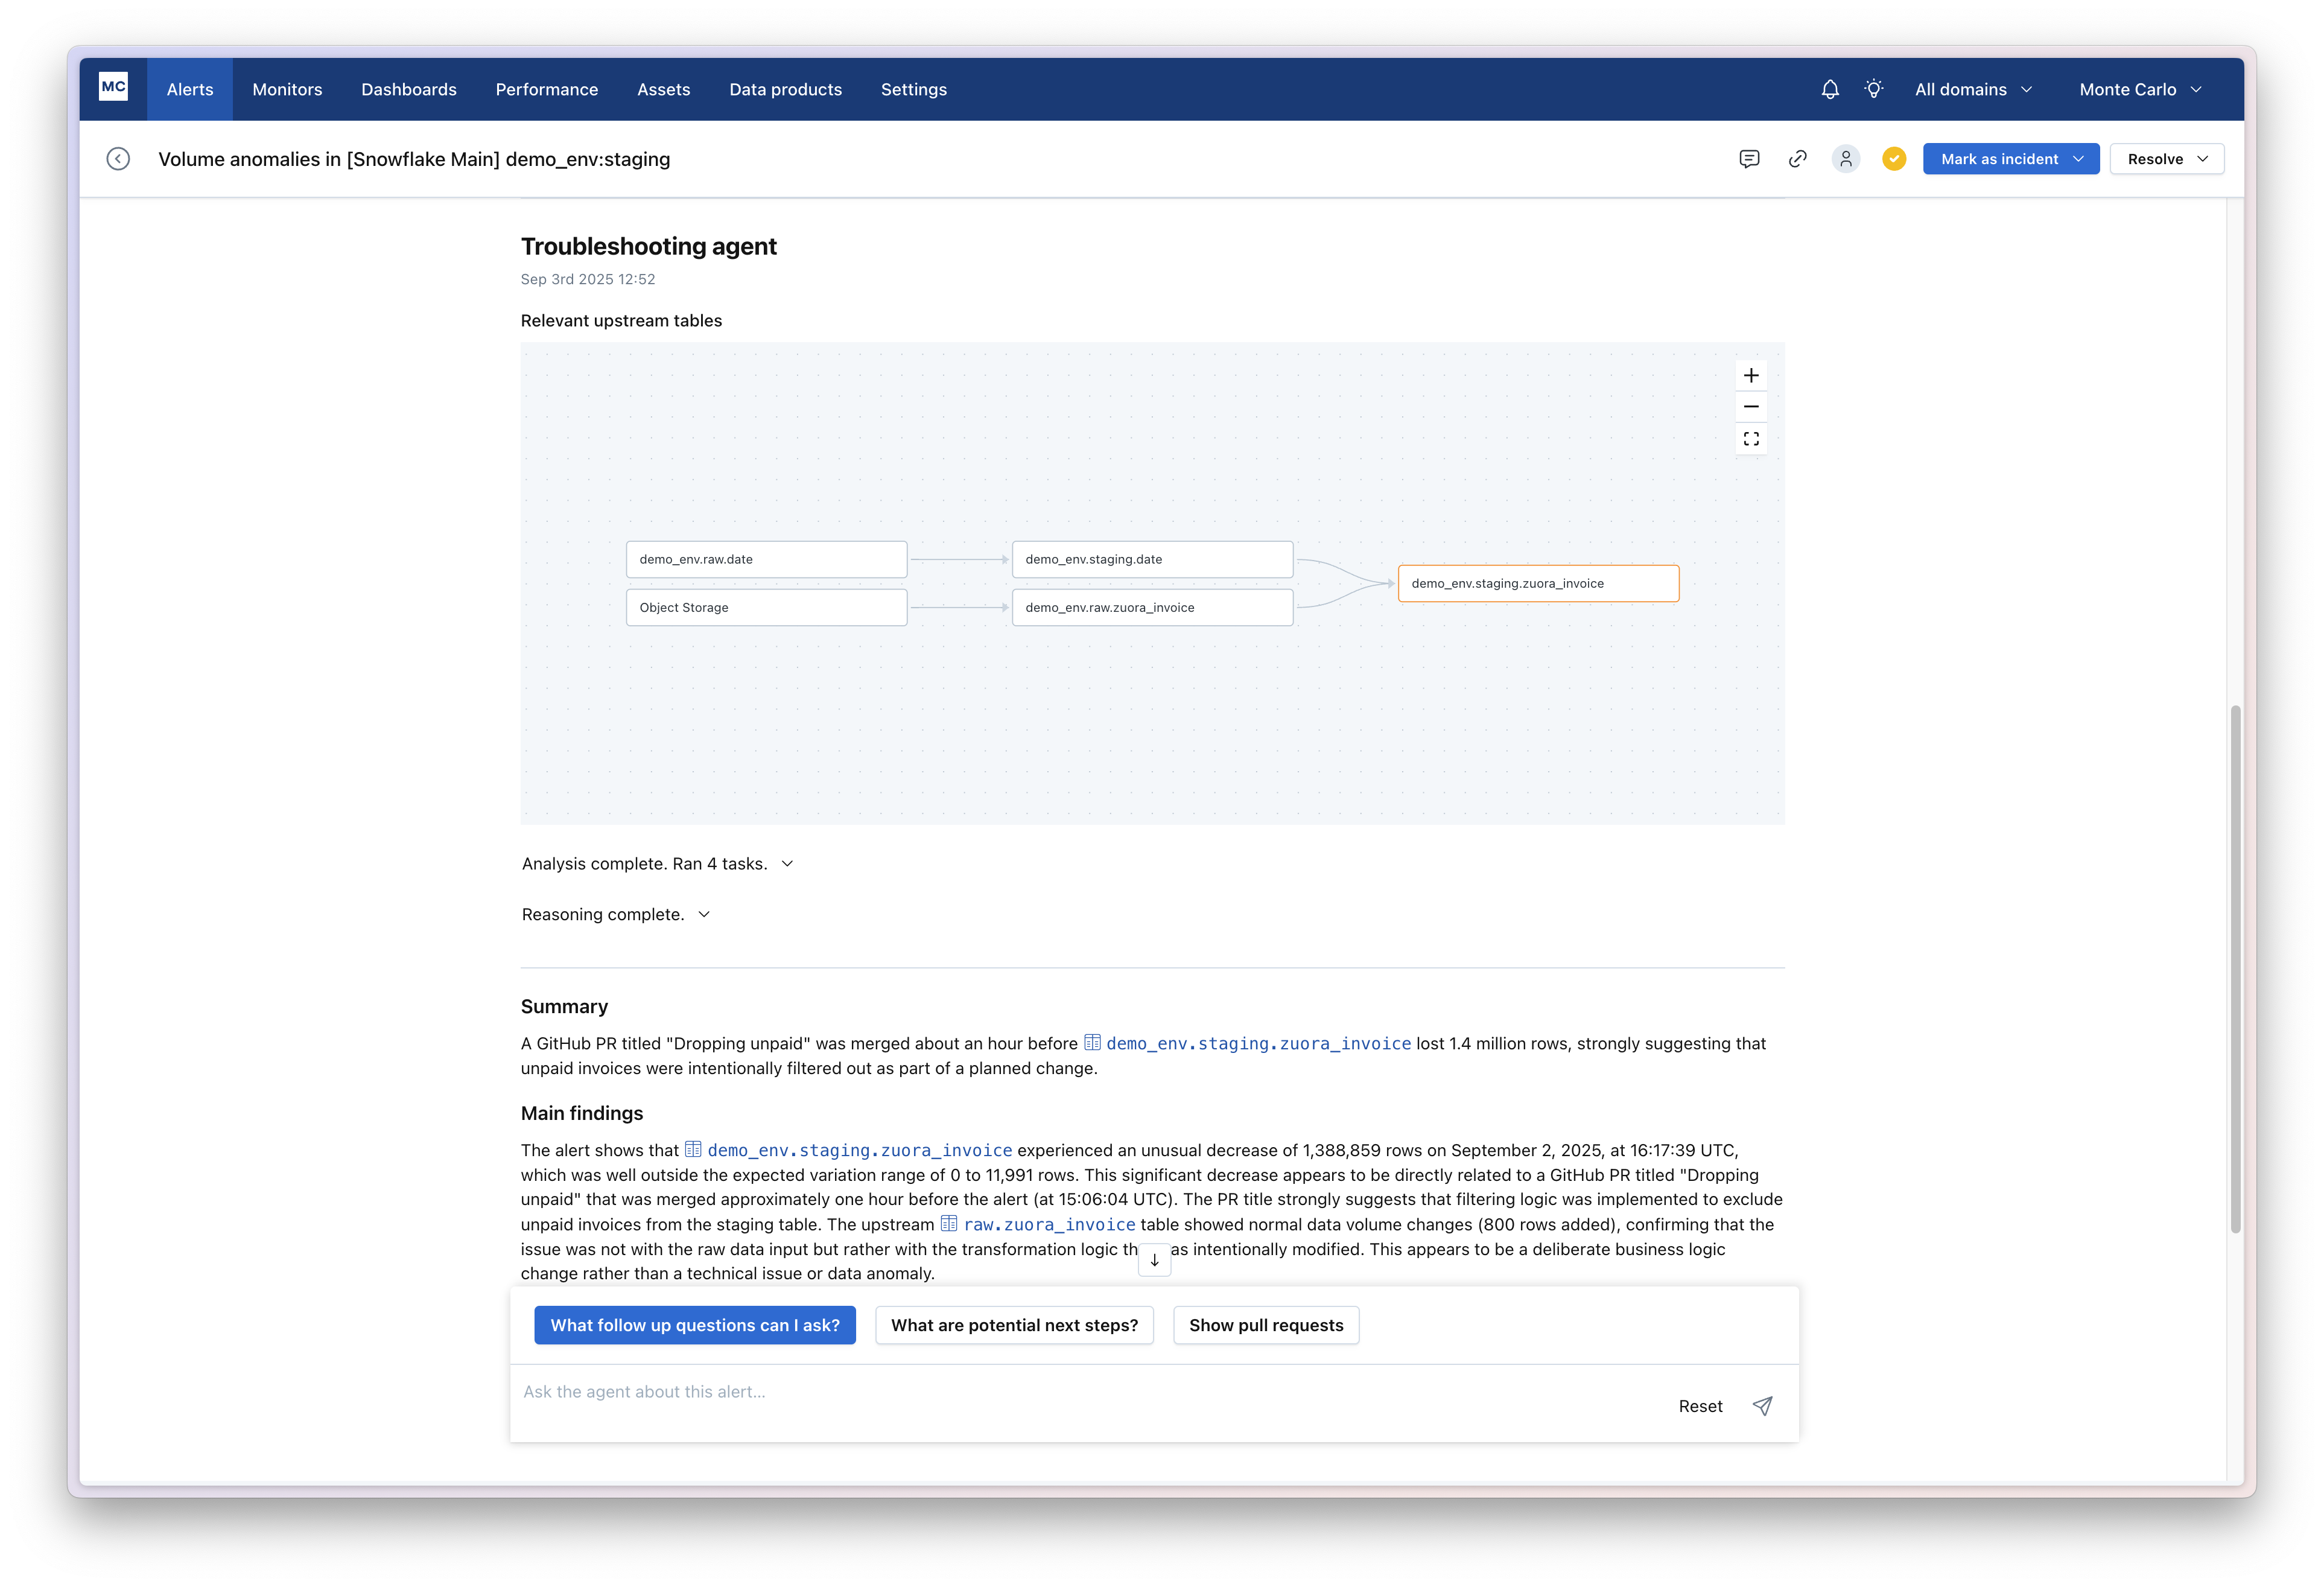
Task: Open the Mark as incident dropdown
Action: (2010, 159)
